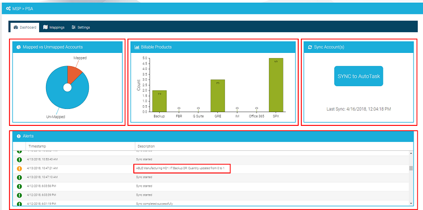
Task: Click the Office 365 axis label
Action: coord(256,116)
